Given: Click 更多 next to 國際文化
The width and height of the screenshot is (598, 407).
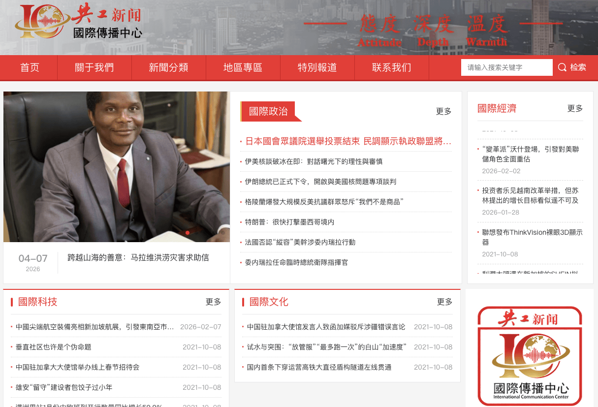Looking at the screenshot, I should [444, 302].
